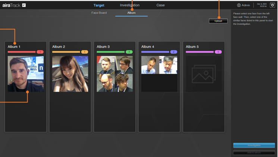Click the Album 3 title

coord(103,47)
